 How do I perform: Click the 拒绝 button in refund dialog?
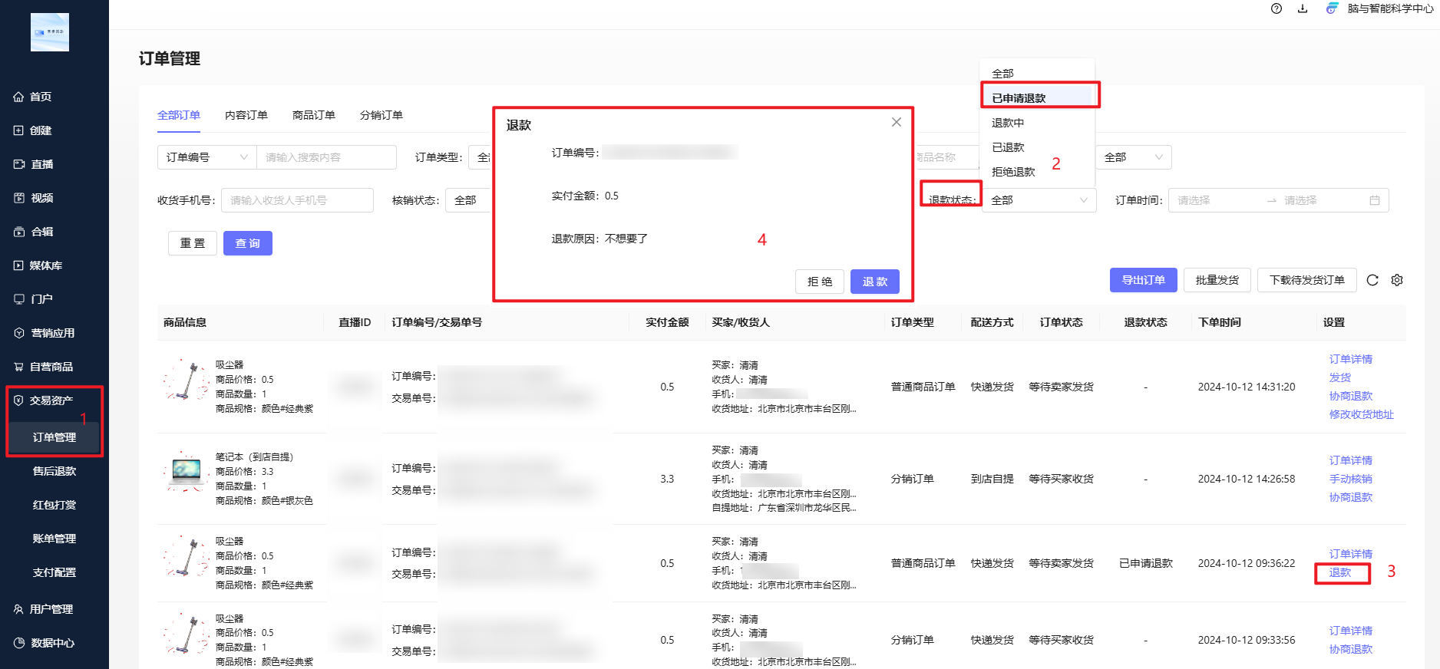pyautogui.click(x=819, y=282)
